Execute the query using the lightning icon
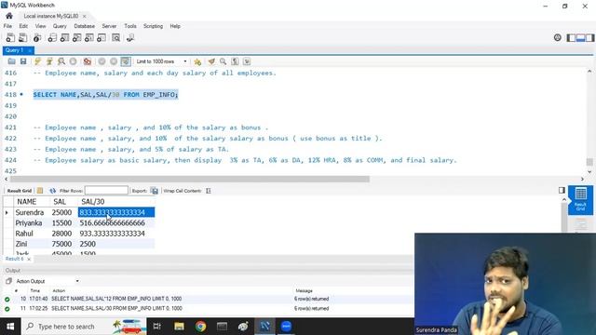This screenshot has width=596, height=335. [37, 61]
